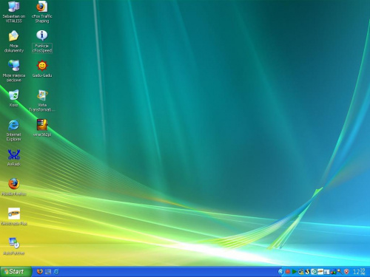The image size is (370, 277).
Task: Click the taskbar clock
Action: coord(359,272)
